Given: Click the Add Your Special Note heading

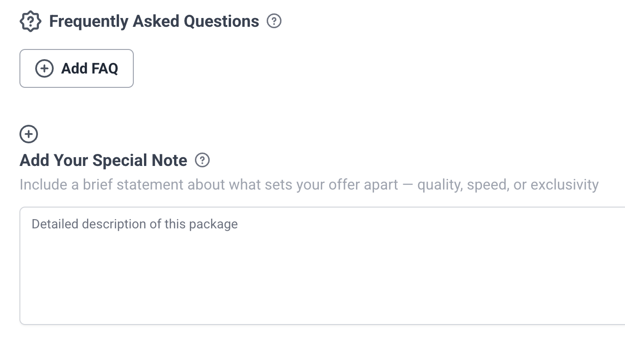Looking at the screenshot, I should (x=103, y=160).
